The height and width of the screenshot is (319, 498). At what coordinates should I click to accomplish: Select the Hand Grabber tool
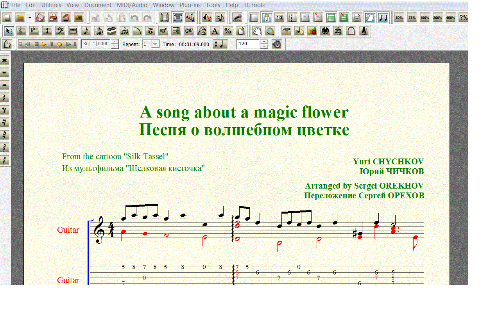click(257, 31)
